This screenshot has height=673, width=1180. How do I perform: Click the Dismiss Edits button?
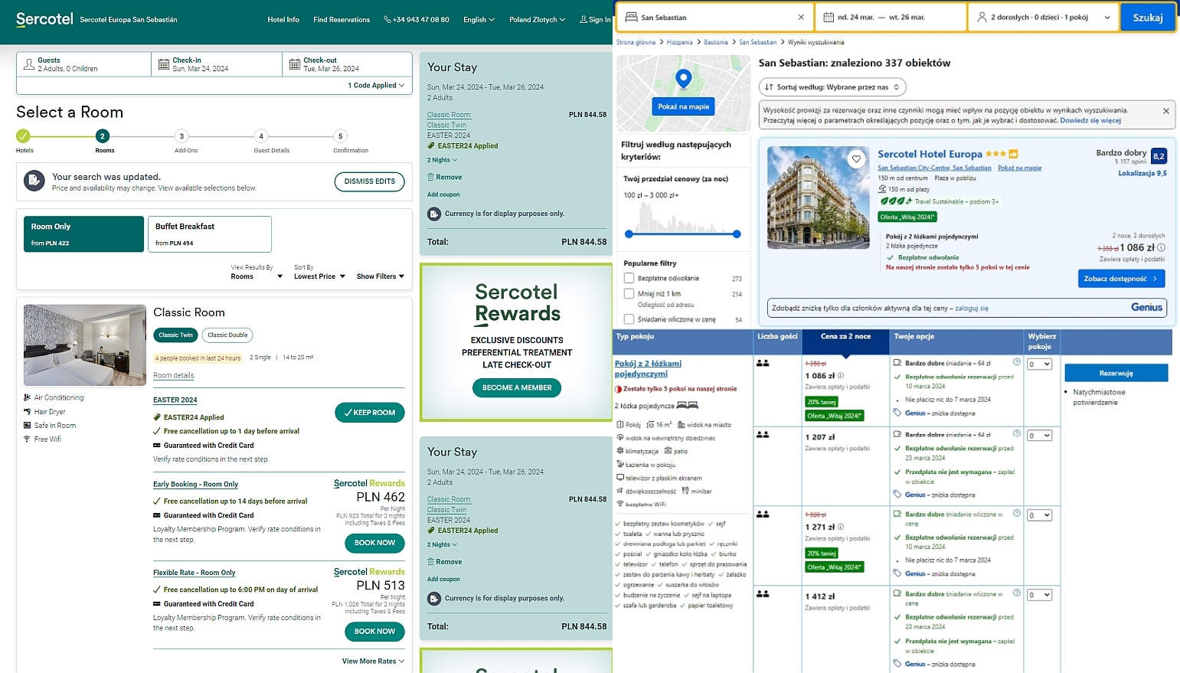click(370, 181)
